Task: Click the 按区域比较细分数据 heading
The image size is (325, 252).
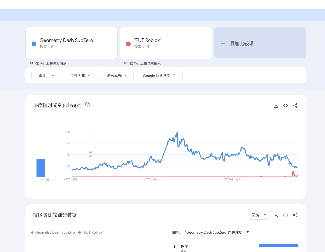Action: coord(55,215)
